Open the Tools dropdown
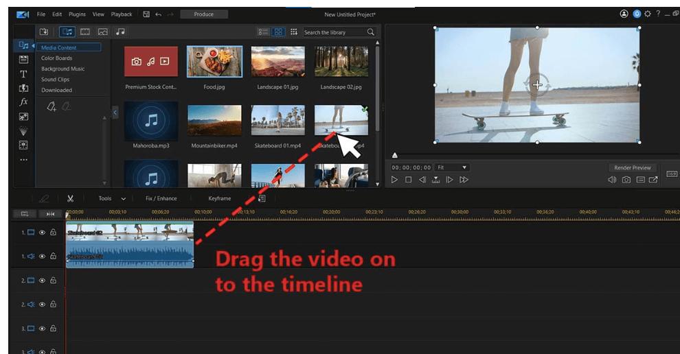 coord(112,198)
